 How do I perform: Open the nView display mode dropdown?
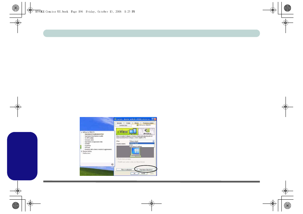pyautogui.click(x=153, y=141)
